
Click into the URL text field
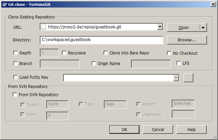(x=102, y=27)
